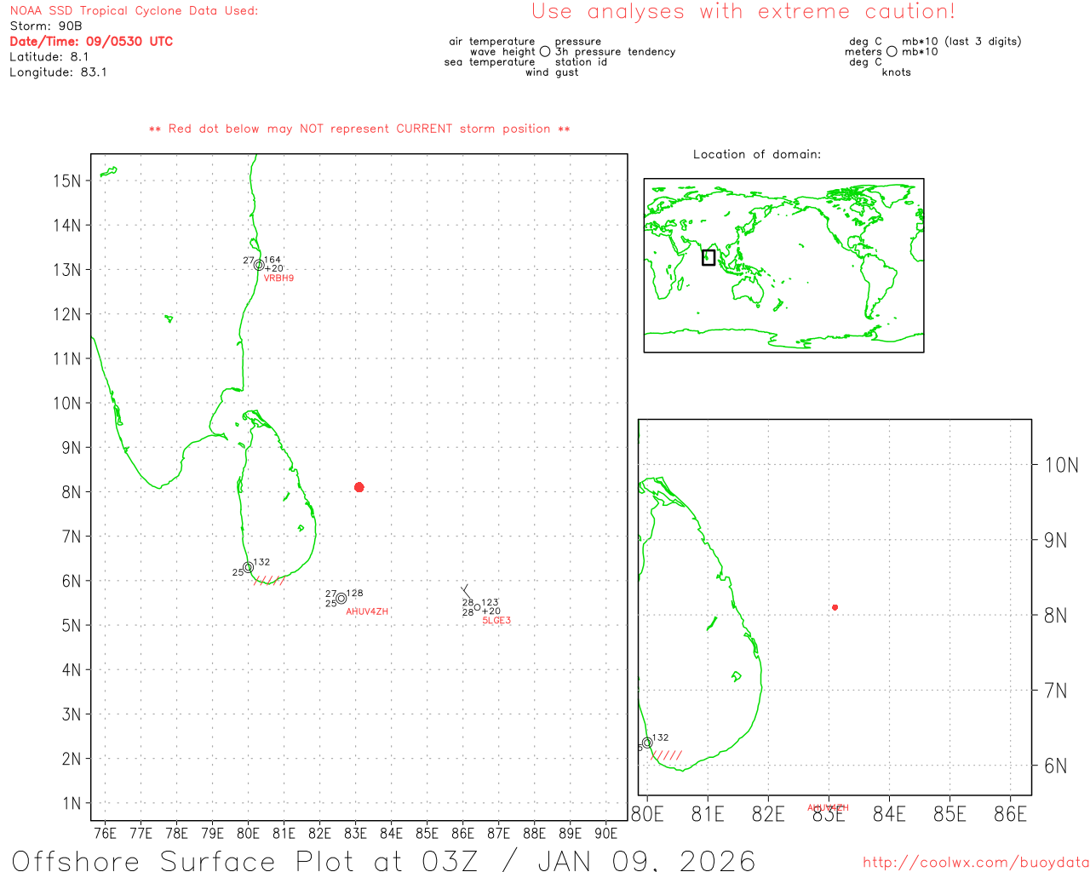Click the small red storm dot in zoomed inset map
1090x872 pixels.
pyautogui.click(x=835, y=607)
